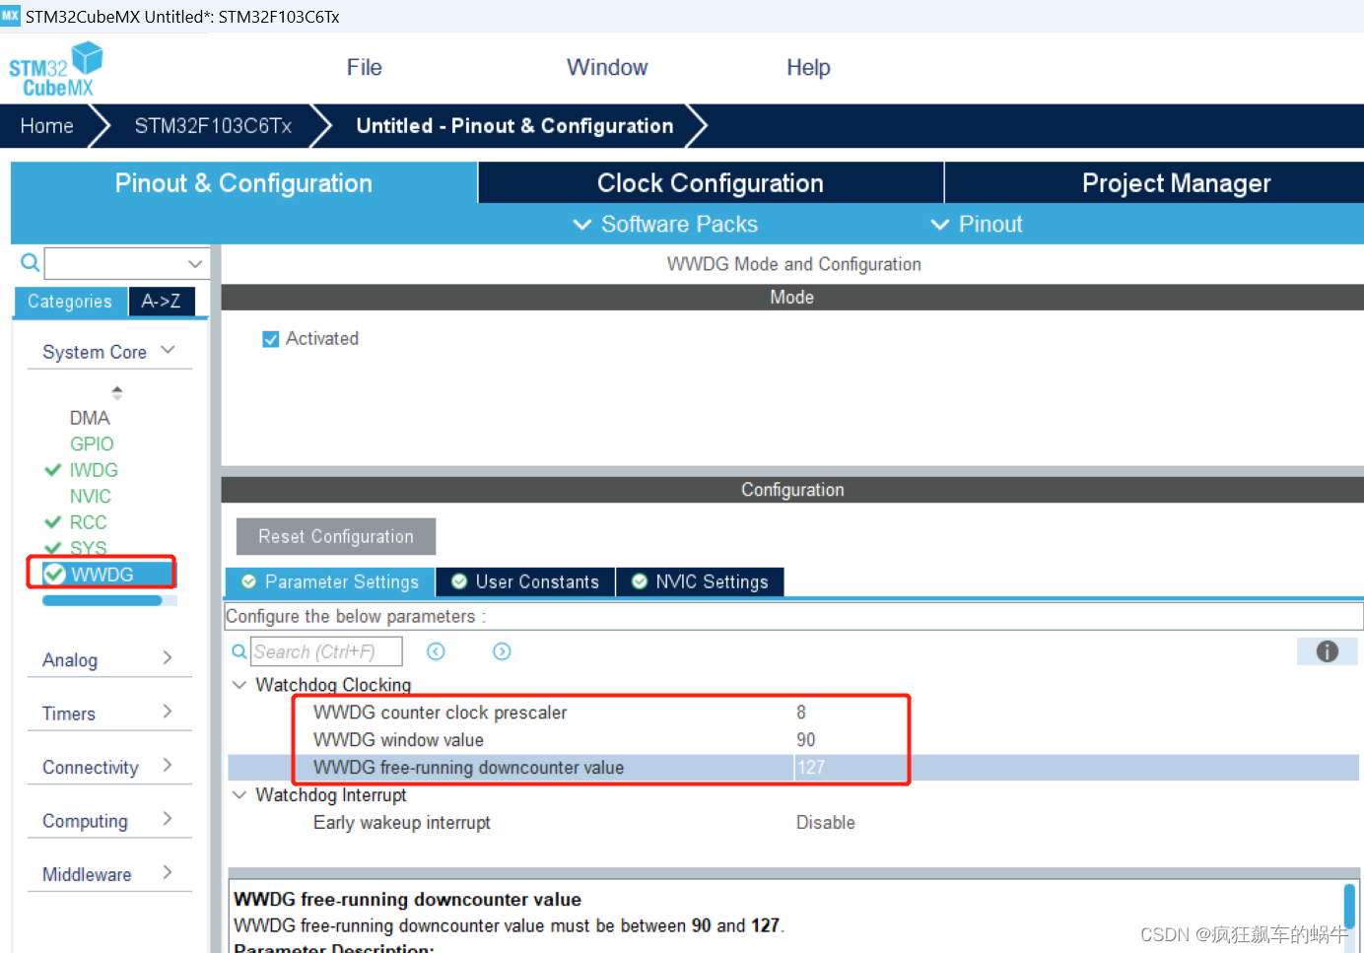This screenshot has height=953, width=1364.
Task: Select WWDG in System Core list
Action: tap(102, 575)
